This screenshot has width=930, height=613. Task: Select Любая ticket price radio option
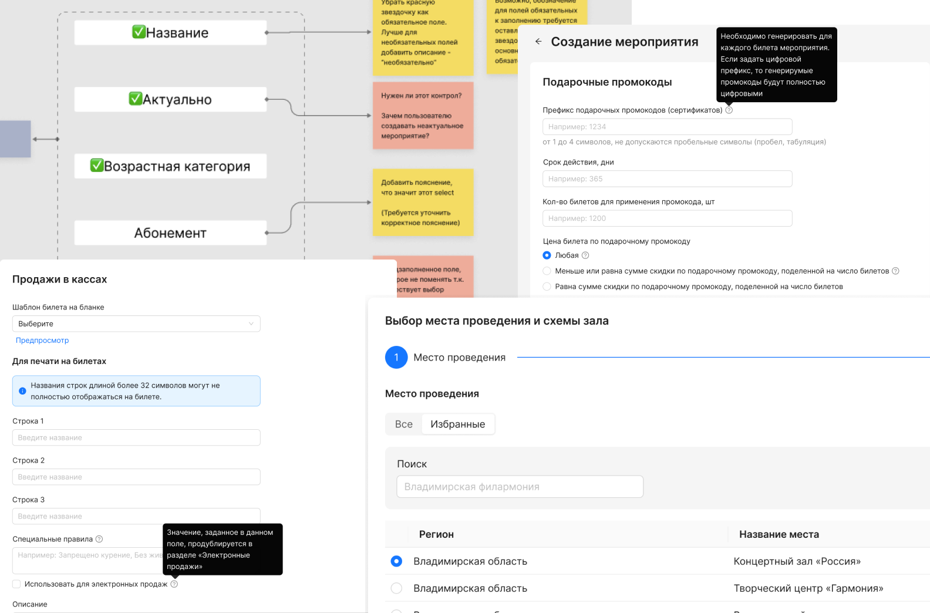pos(547,255)
